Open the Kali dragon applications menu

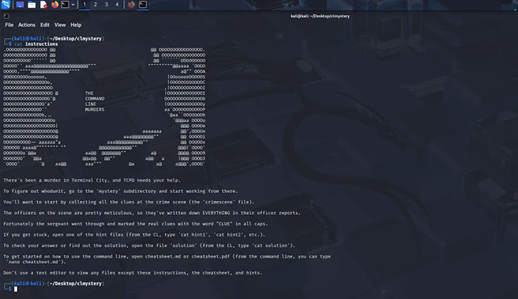[x=6, y=5]
